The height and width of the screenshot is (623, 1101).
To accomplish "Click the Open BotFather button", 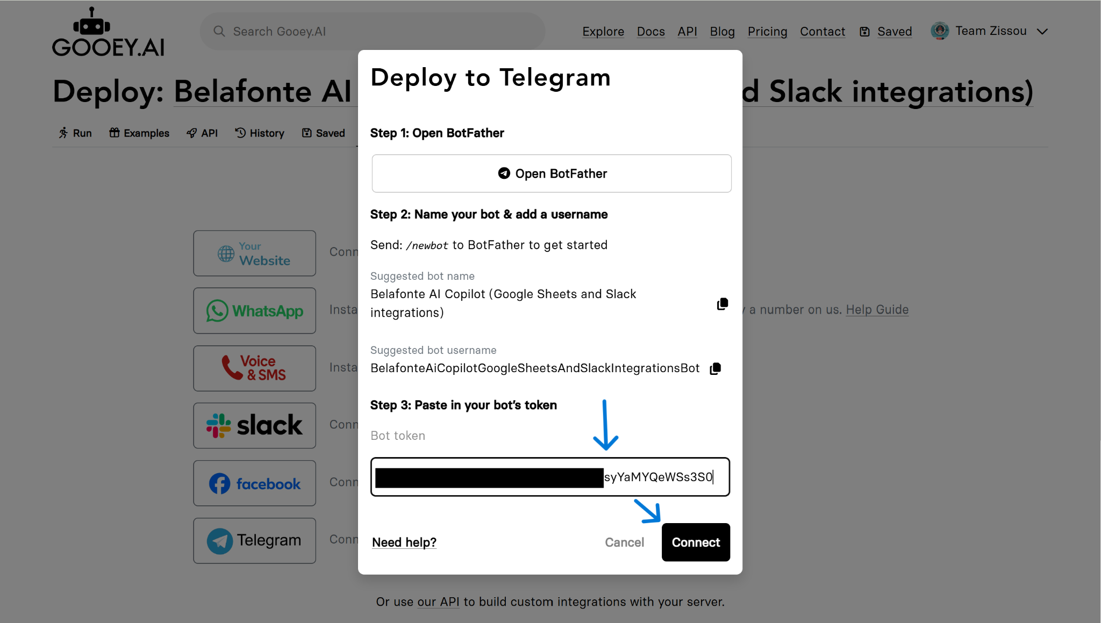I will tap(552, 173).
